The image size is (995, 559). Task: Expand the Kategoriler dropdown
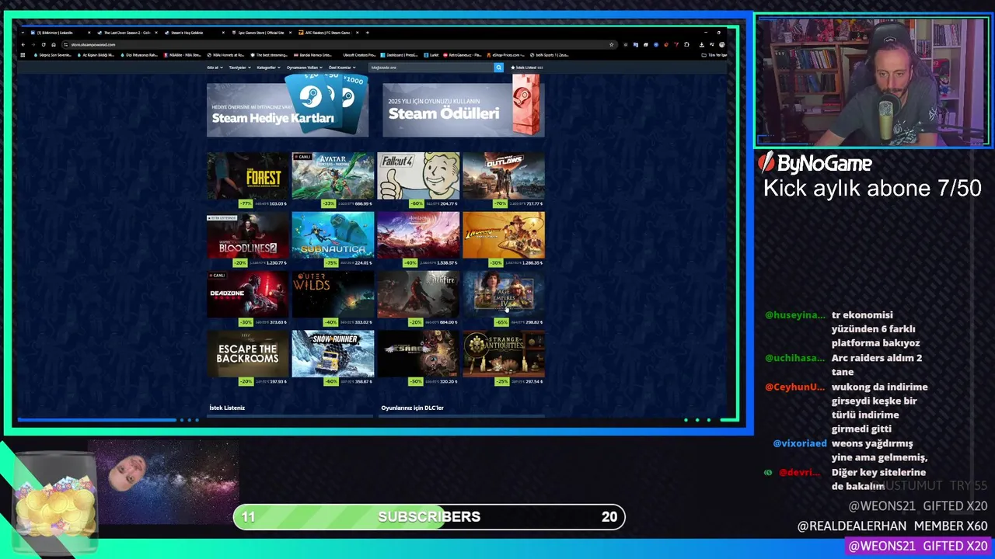pyautogui.click(x=268, y=68)
